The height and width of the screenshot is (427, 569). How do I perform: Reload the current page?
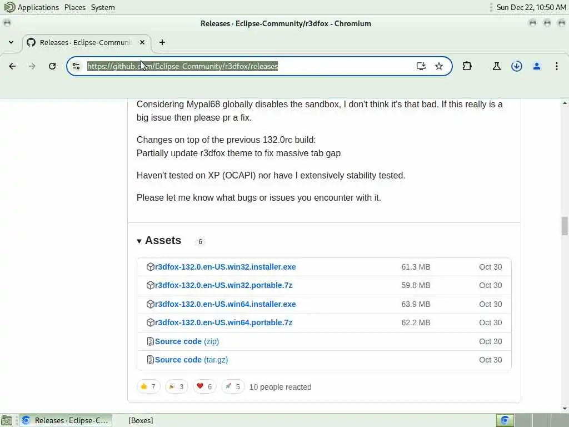[52, 66]
